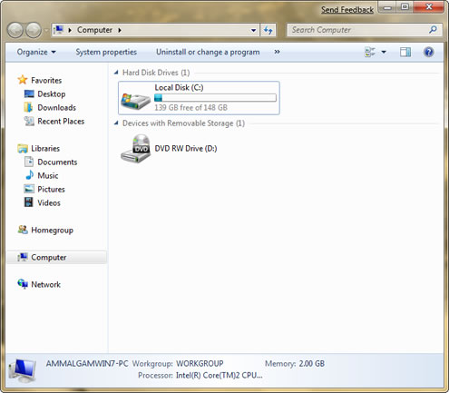This screenshot has height=393, width=449.
Task: Click the Documents library icon
Action: coord(29,162)
